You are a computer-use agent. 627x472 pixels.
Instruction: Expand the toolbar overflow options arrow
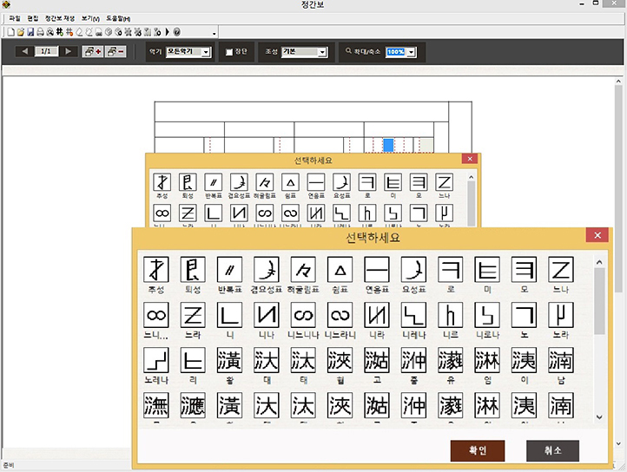(214, 34)
